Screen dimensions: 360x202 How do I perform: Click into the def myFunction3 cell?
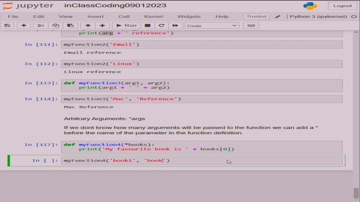point(202,85)
